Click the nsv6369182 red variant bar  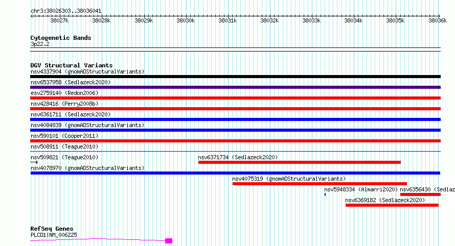(x=392, y=205)
